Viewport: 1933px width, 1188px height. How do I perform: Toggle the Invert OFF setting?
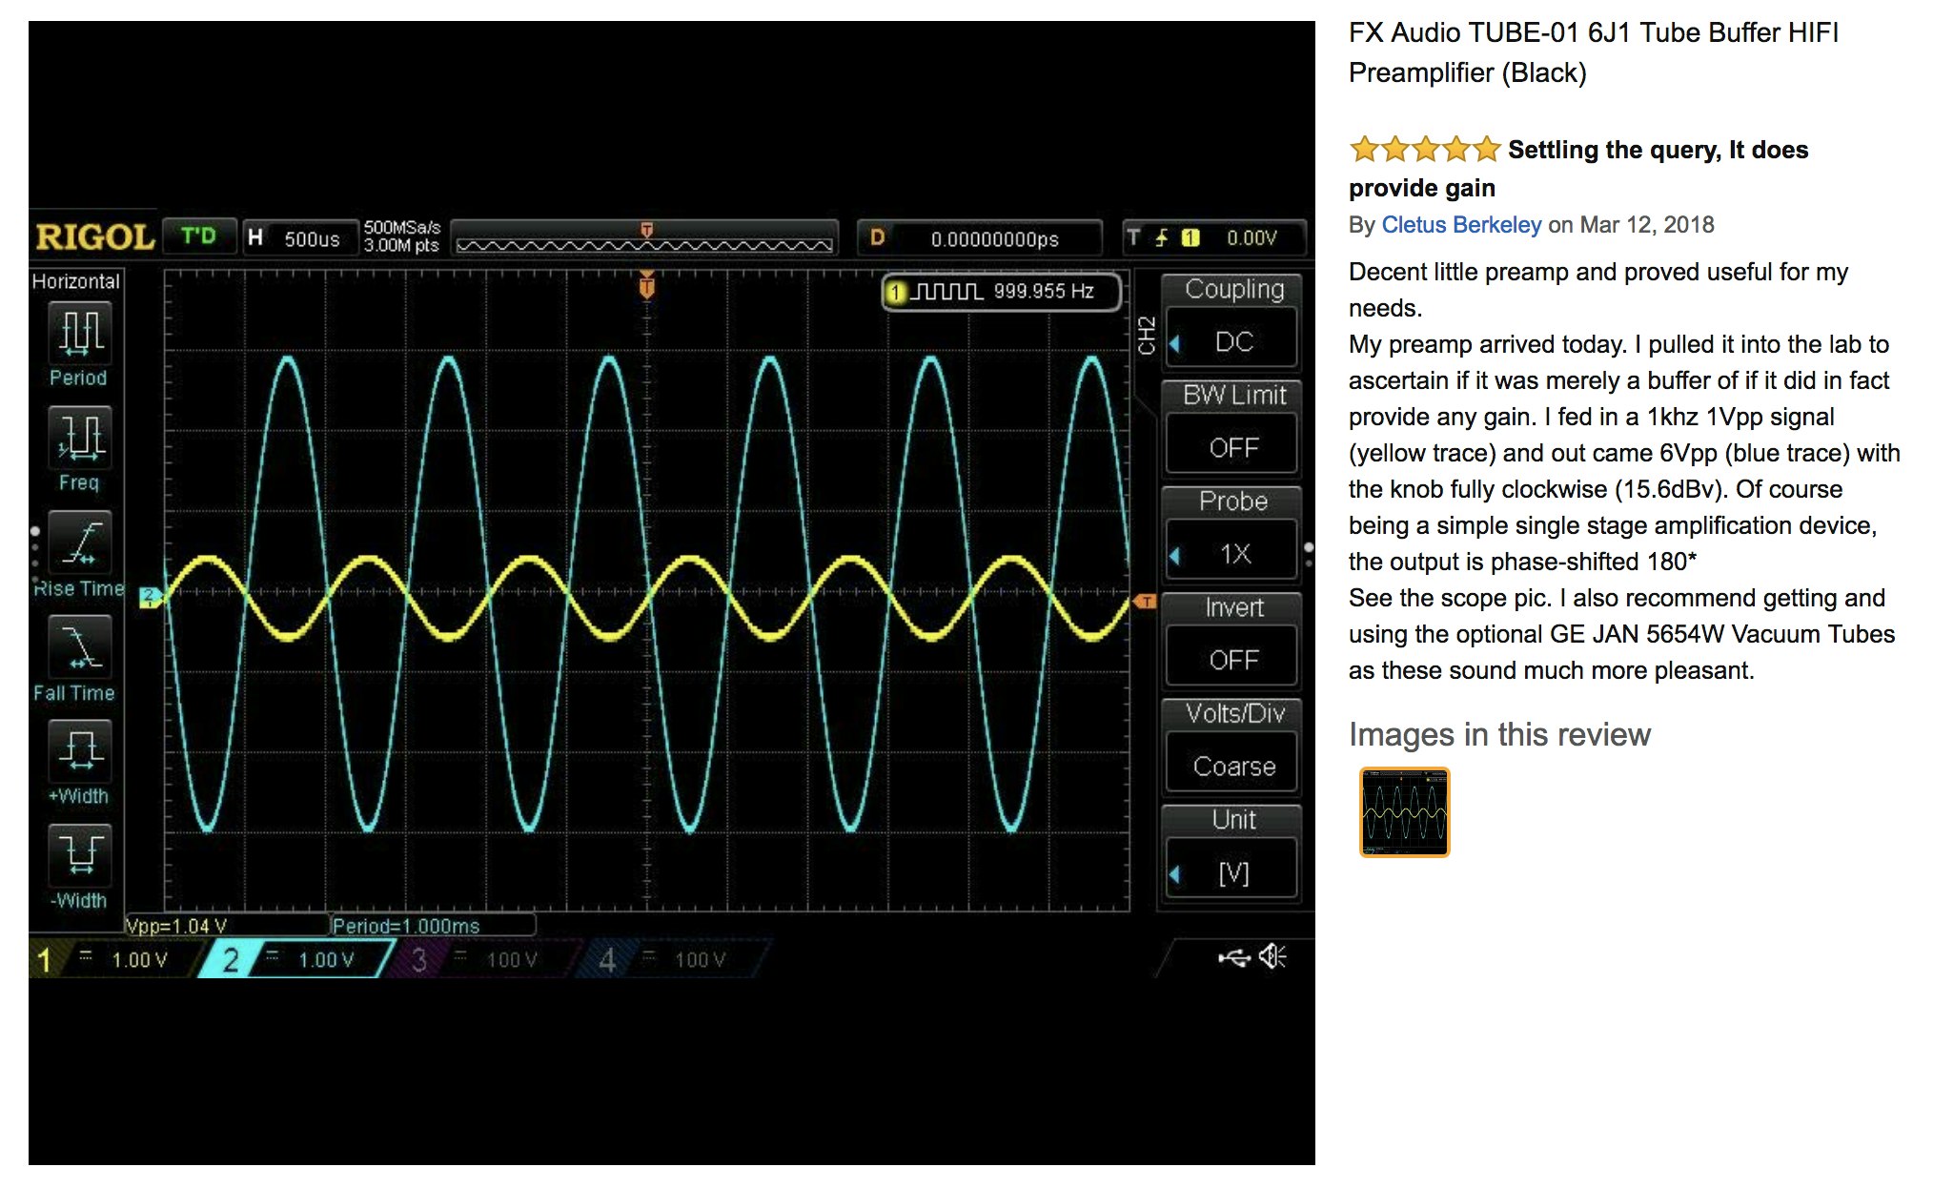(x=1232, y=660)
